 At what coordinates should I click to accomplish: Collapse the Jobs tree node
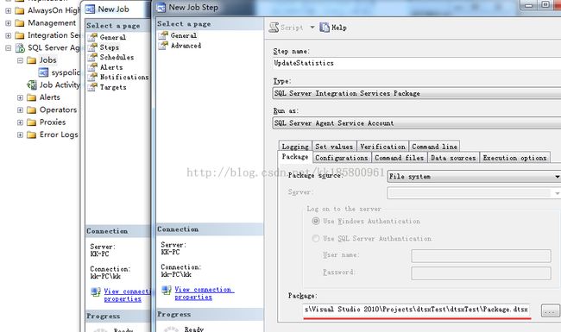20,60
